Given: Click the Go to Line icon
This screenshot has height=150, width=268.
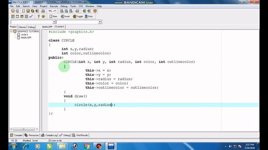Looking at the screenshot, I should click(x=77, y=11).
